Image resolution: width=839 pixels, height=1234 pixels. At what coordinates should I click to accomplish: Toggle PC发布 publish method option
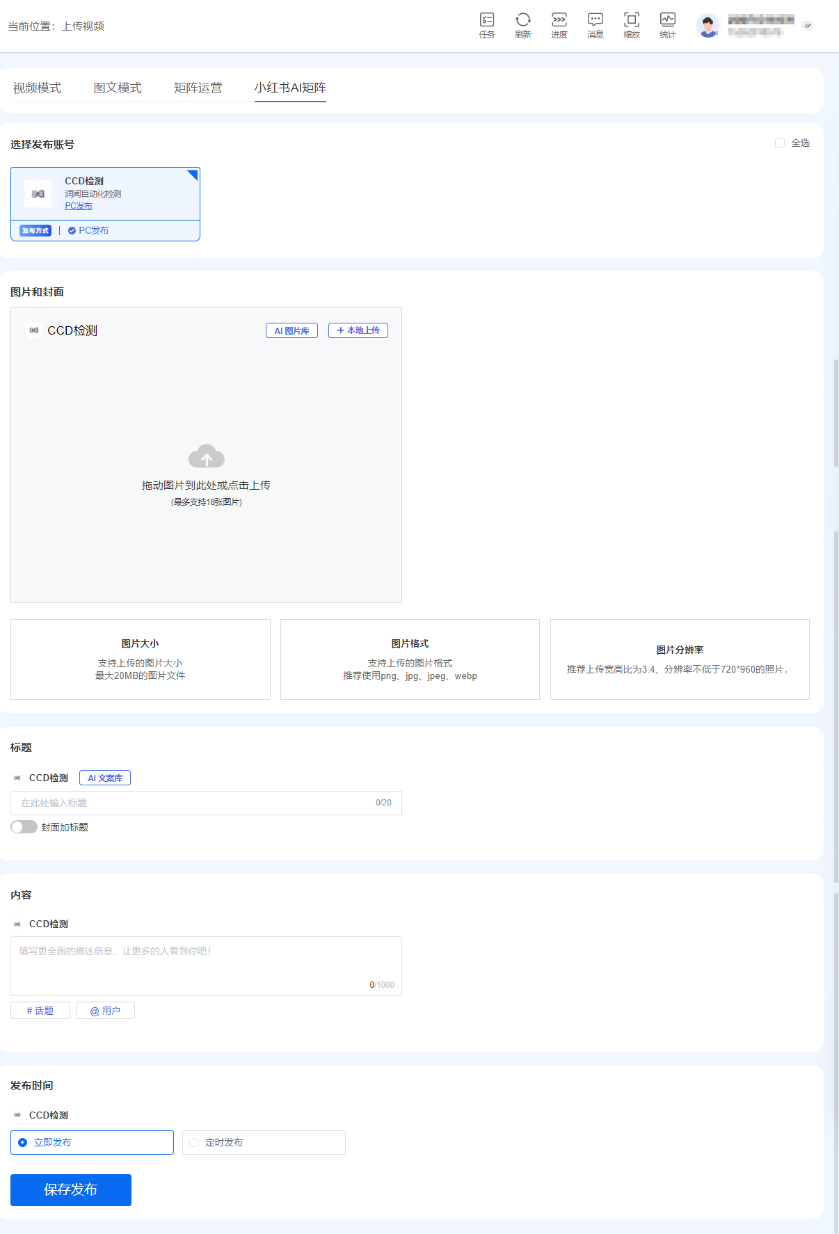pos(88,230)
